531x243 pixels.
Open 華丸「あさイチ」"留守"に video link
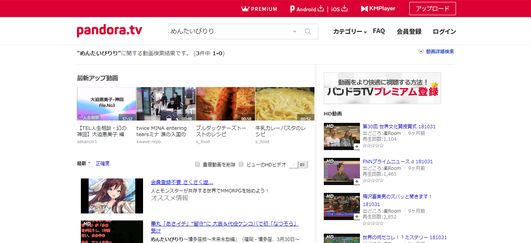tap(225, 227)
